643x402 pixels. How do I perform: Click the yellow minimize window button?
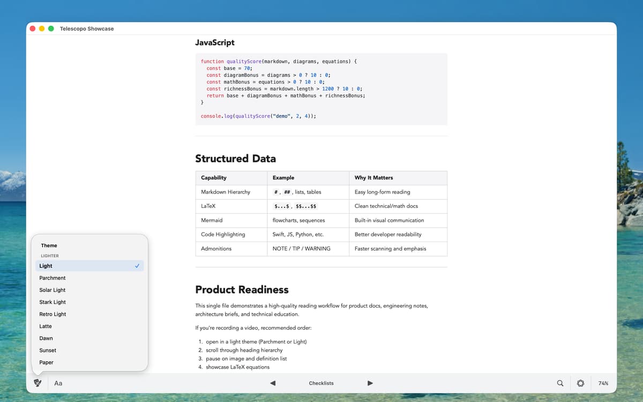pyautogui.click(x=42, y=28)
